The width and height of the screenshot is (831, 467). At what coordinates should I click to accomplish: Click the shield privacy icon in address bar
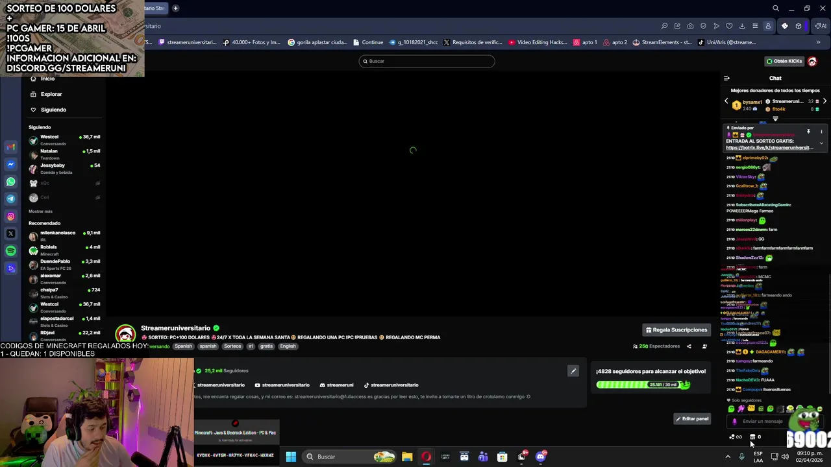pos(703,26)
